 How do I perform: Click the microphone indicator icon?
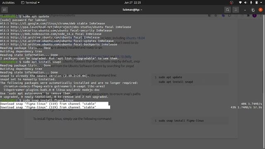point(251,2)
